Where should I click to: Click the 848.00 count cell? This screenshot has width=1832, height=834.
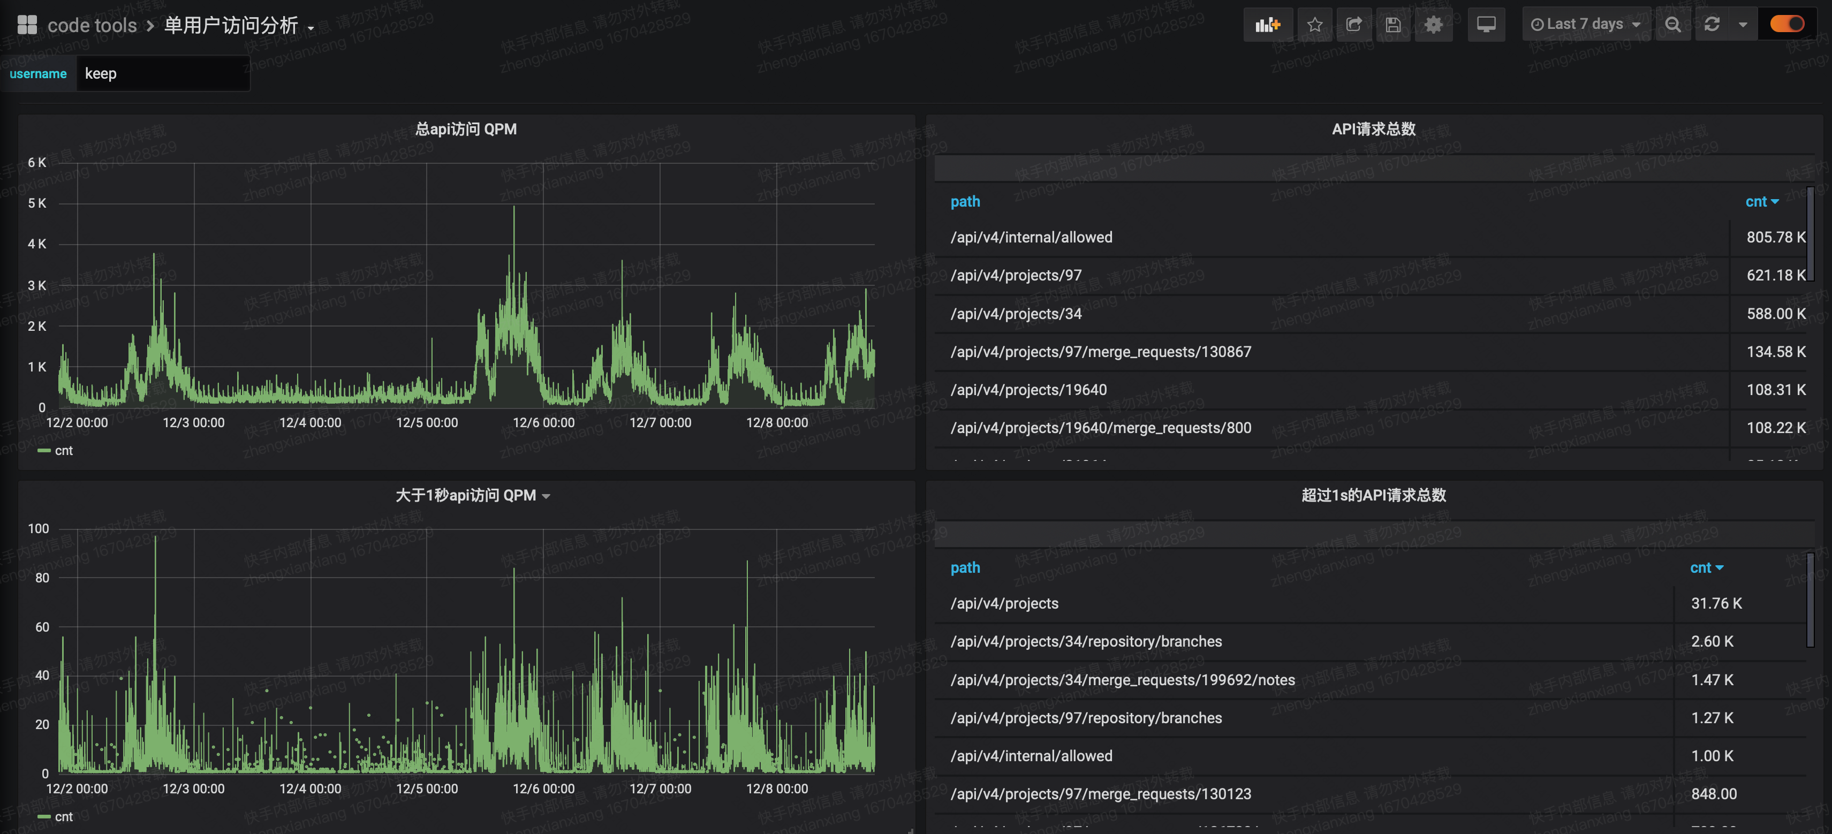pyautogui.click(x=1740, y=794)
